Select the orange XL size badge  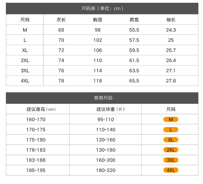click(171, 140)
